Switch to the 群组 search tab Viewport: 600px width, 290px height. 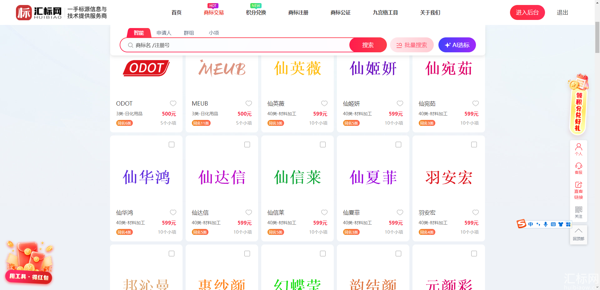(189, 33)
